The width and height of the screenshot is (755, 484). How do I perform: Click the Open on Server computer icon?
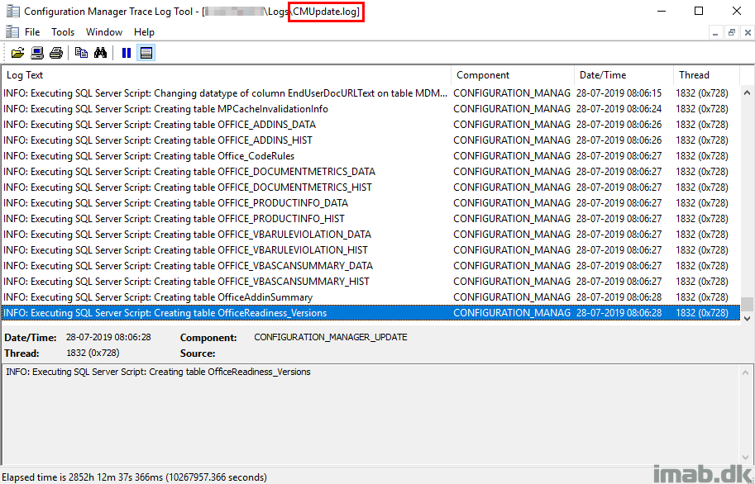pyautogui.click(x=37, y=53)
